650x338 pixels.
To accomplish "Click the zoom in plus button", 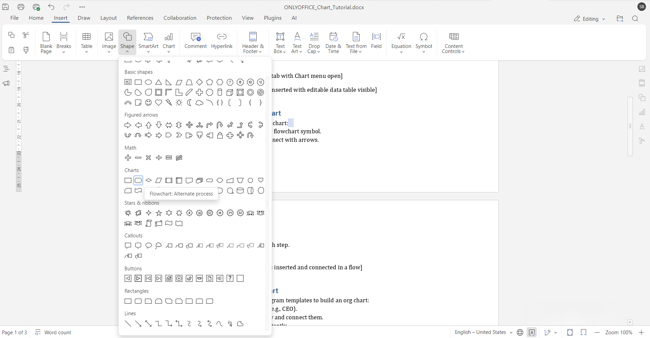I will (x=642, y=332).
